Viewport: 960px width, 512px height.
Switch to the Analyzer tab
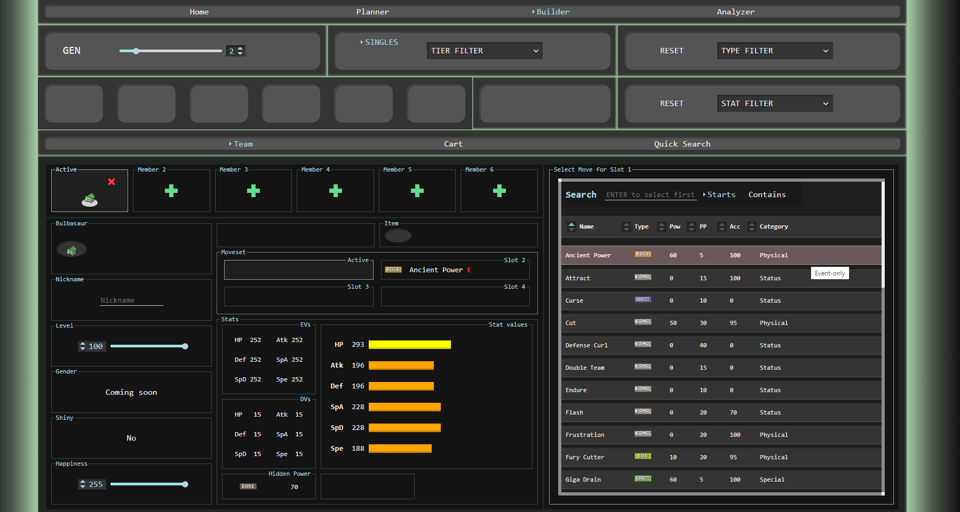click(735, 12)
